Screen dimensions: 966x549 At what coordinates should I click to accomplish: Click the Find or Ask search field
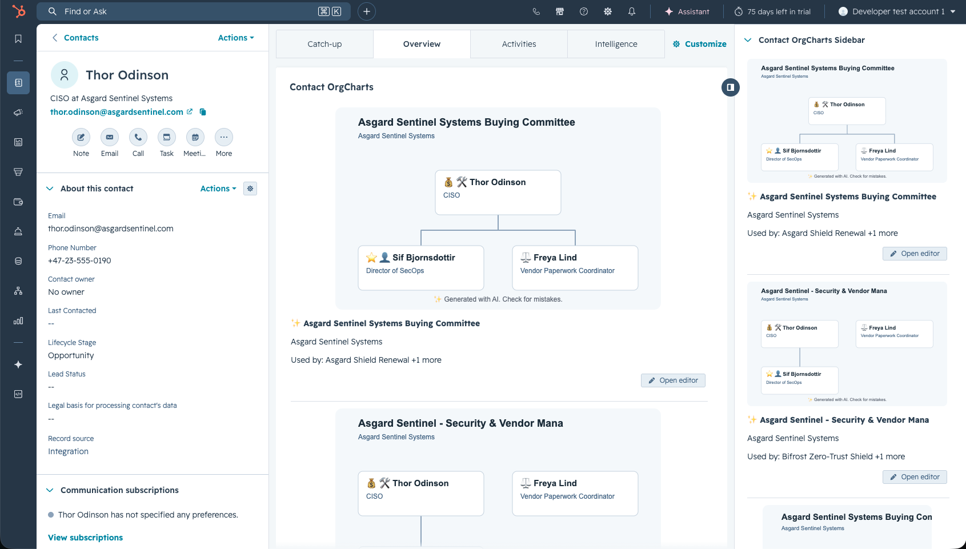[194, 11]
